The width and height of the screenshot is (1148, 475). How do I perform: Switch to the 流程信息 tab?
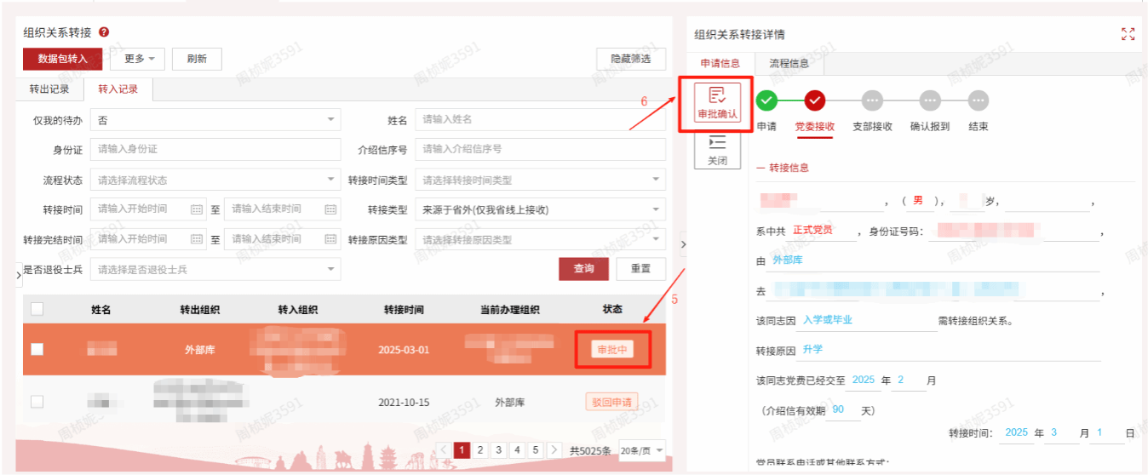[x=789, y=63]
